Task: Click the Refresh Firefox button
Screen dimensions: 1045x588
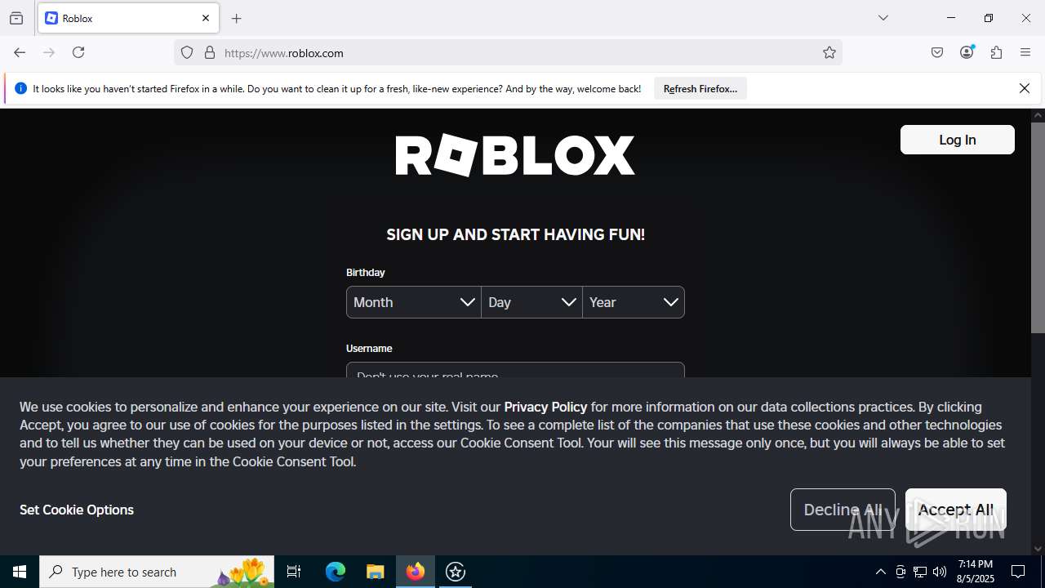Action: click(700, 88)
